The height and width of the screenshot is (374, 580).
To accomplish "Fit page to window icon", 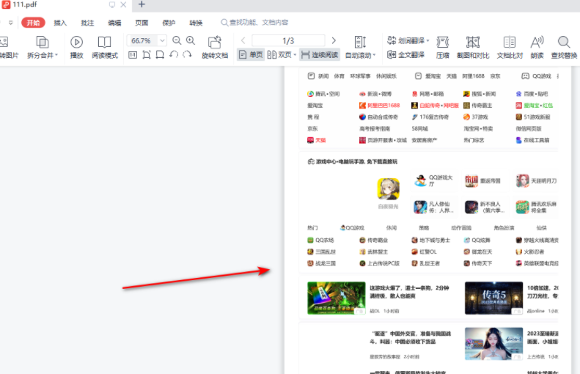I will (x=147, y=55).
